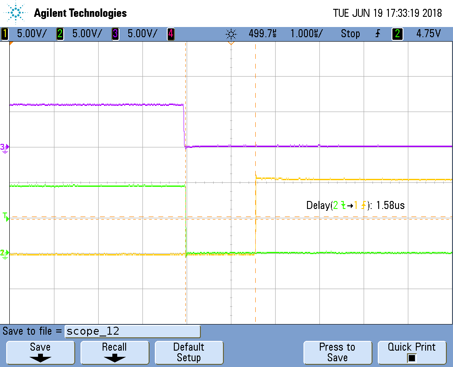Click the Agilent Technologies starburst logo
453x367 pixels.
[15, 13]
